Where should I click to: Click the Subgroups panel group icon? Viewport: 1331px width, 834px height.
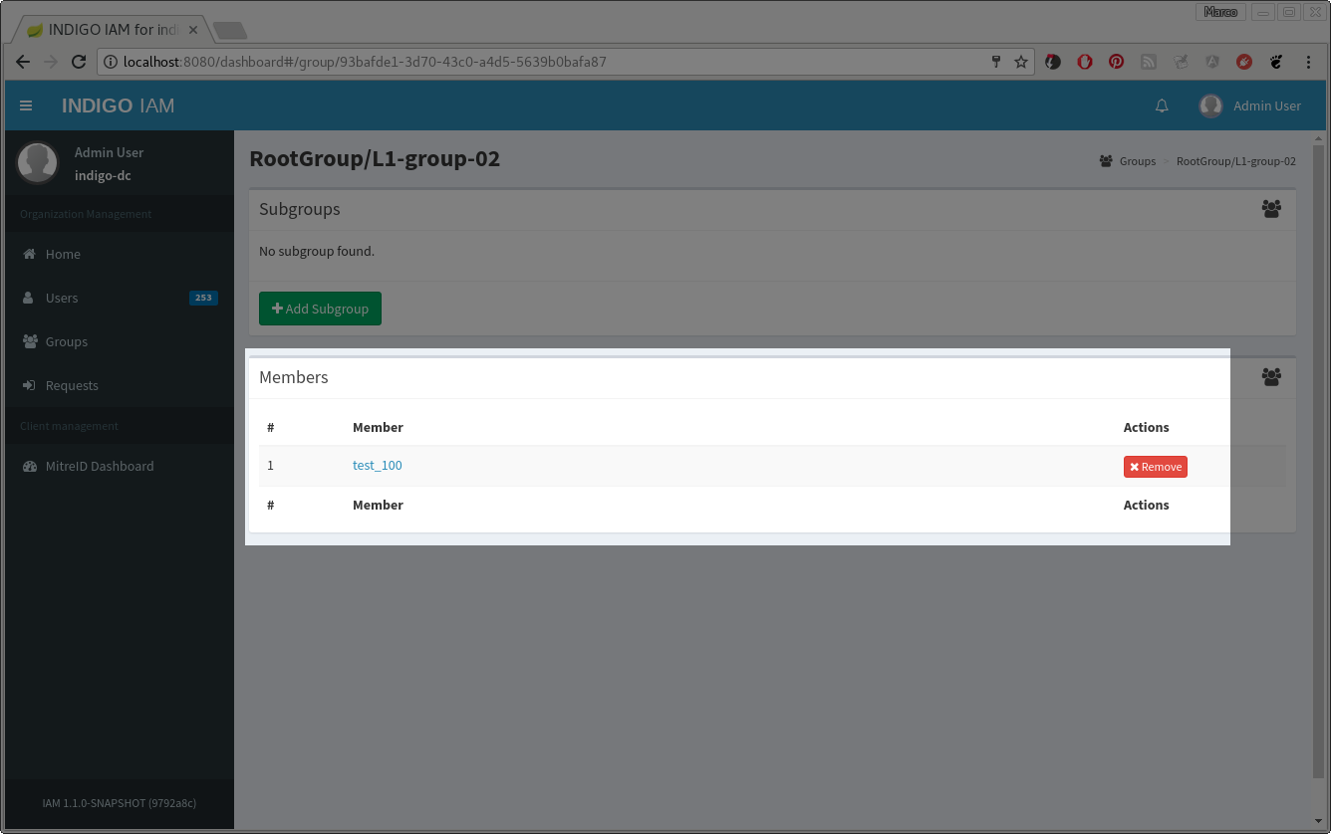point(1271,209)
